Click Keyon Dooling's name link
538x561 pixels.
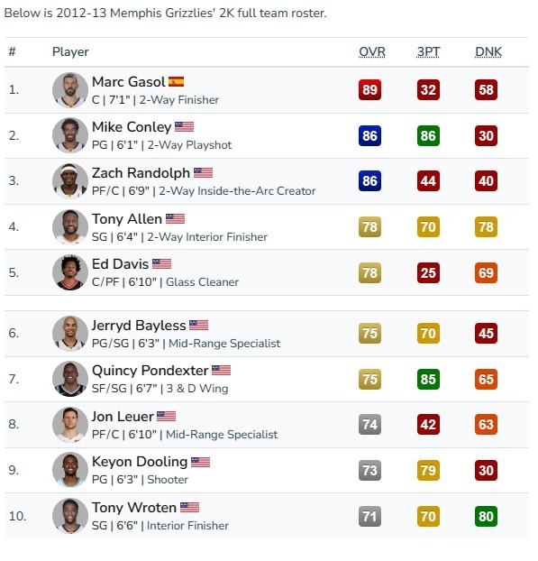(x=140, y=462)
